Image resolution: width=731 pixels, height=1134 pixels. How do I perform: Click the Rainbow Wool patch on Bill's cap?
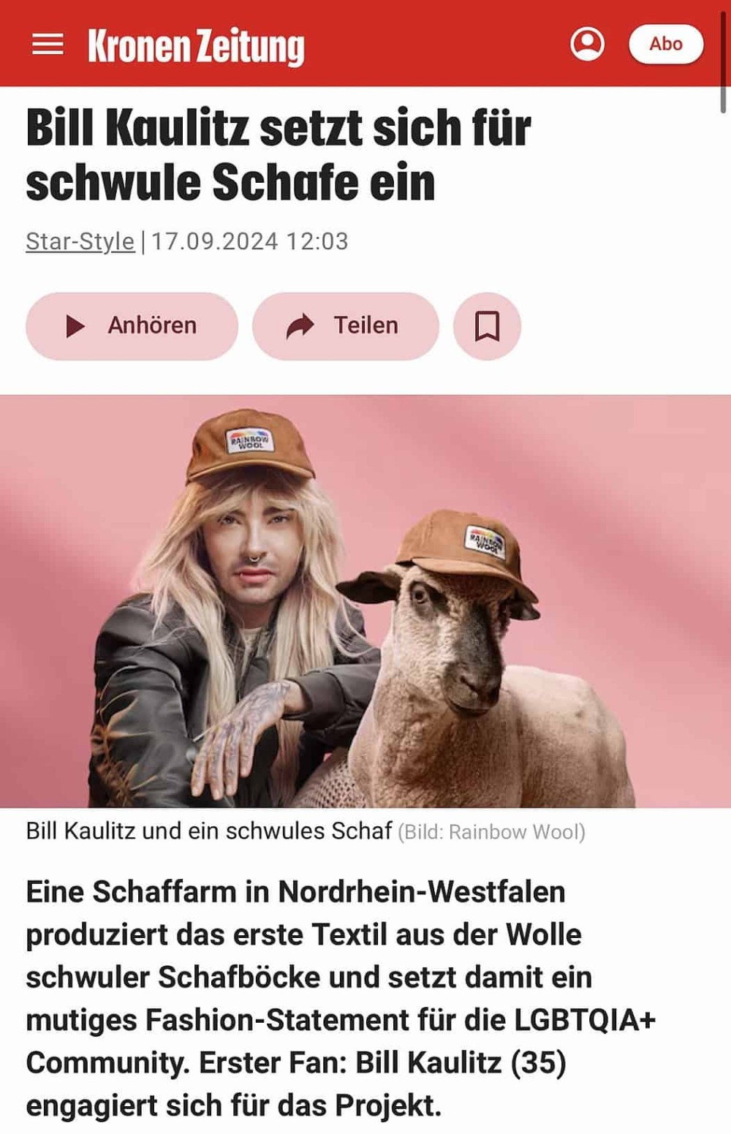[250, 440]
